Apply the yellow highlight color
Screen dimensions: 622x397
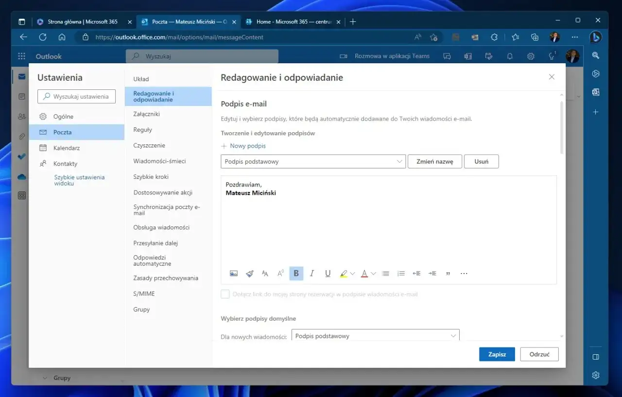(344, 274)
